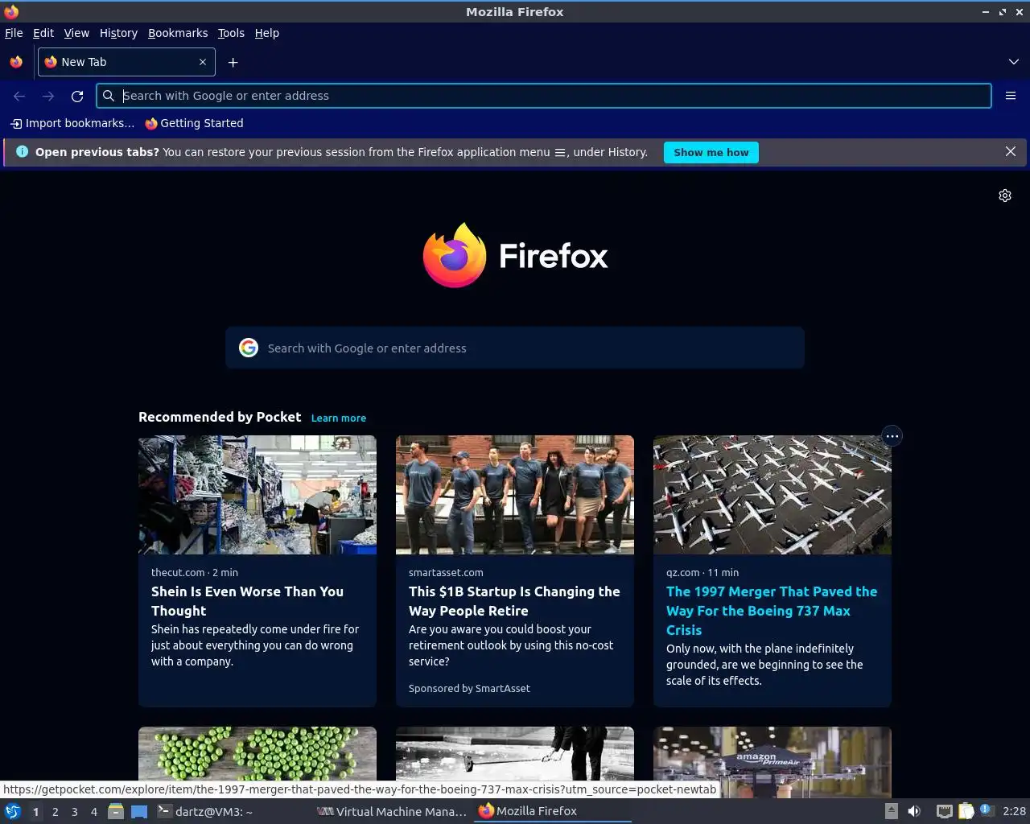1030x824 pixels.
Task: Click the show desktop taskbar icon
Action: click(x=139, y=811)
